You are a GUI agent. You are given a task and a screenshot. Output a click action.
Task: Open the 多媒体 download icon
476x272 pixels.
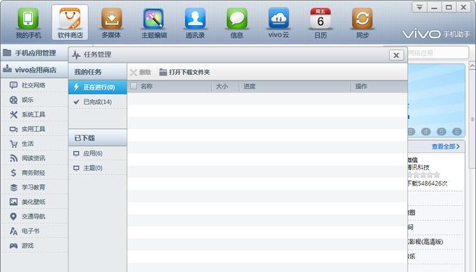pos(112,23)
